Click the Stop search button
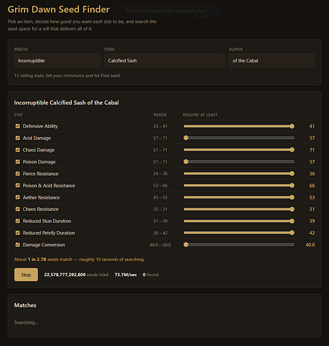 click(26, 275)
